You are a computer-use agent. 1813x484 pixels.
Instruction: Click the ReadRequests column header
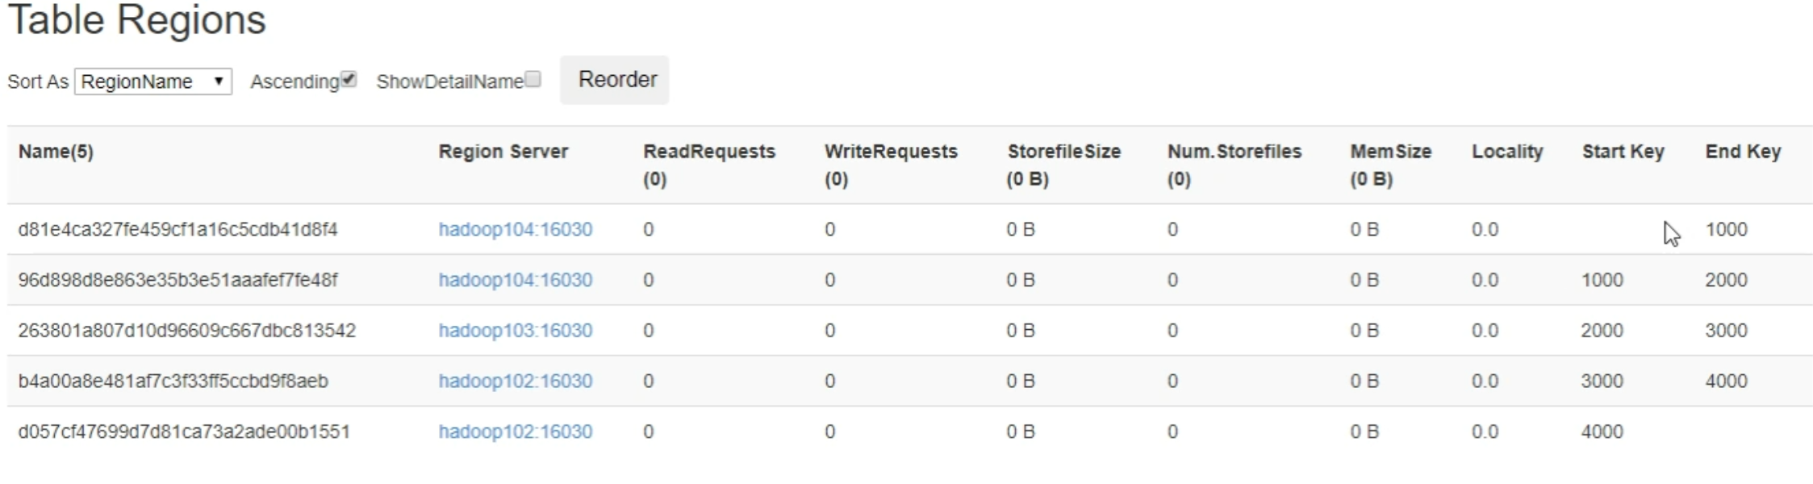tap(708, 152)
